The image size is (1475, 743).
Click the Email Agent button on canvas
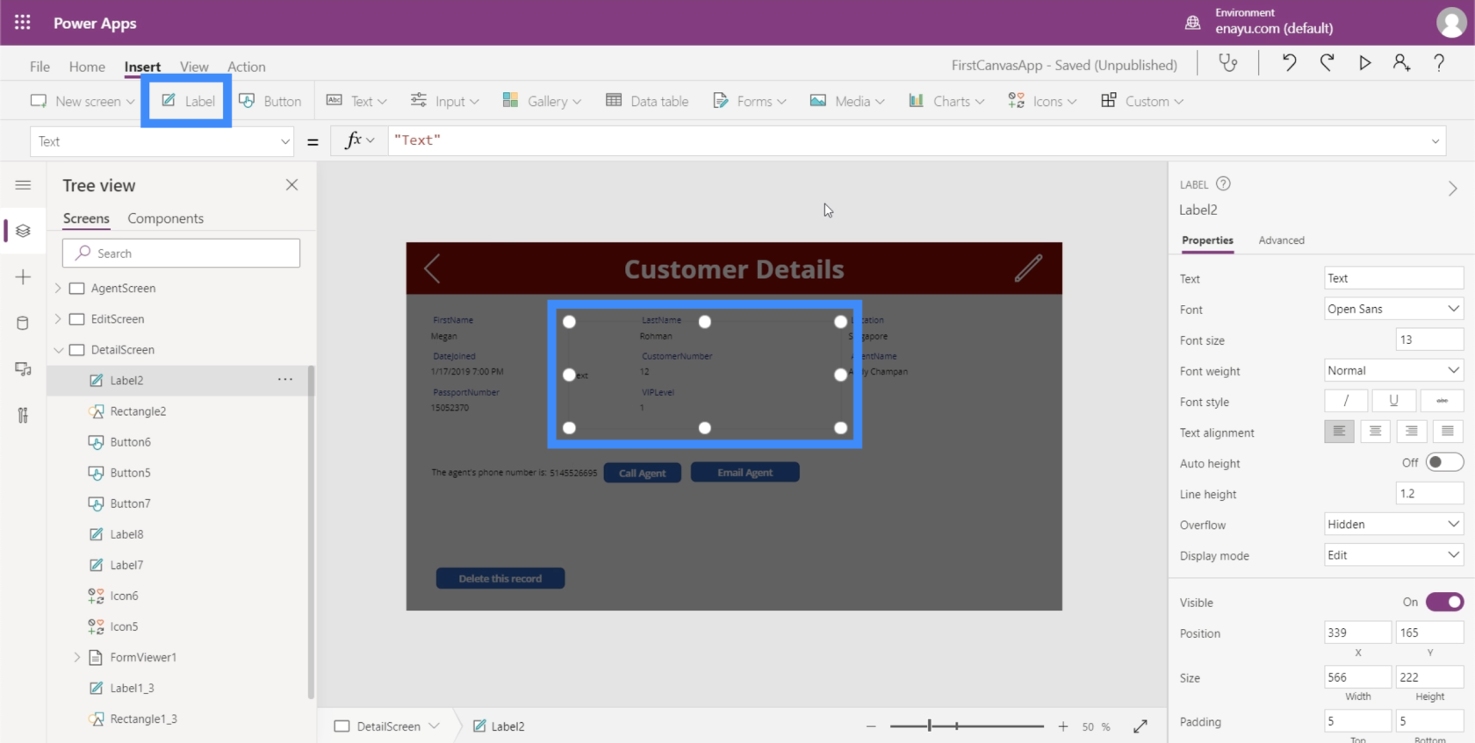tap(745, 472)
